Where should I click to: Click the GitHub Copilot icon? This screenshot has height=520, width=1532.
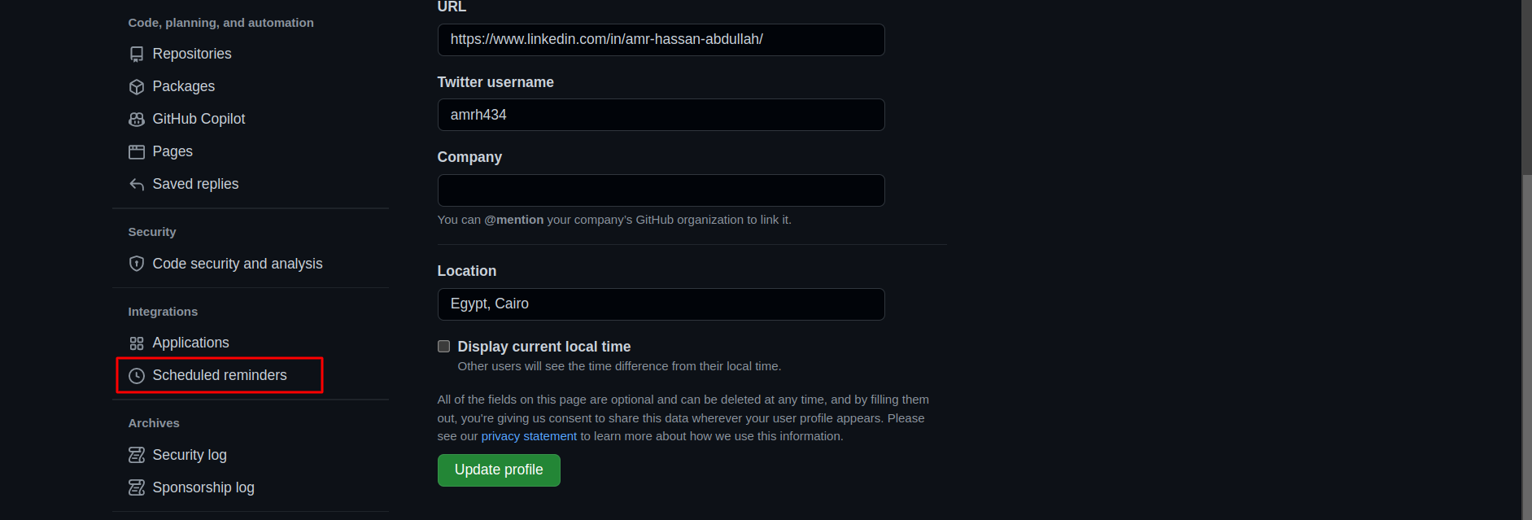[137, 120]
